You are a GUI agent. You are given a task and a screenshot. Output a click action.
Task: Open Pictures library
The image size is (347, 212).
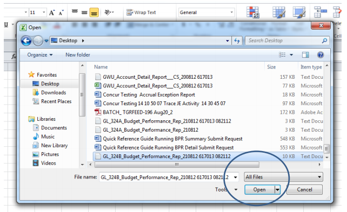coord(45,154)
